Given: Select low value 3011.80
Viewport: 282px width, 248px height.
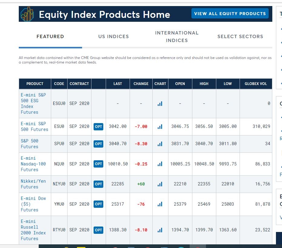Looking at the screenshot, I should tap(228, 144).
